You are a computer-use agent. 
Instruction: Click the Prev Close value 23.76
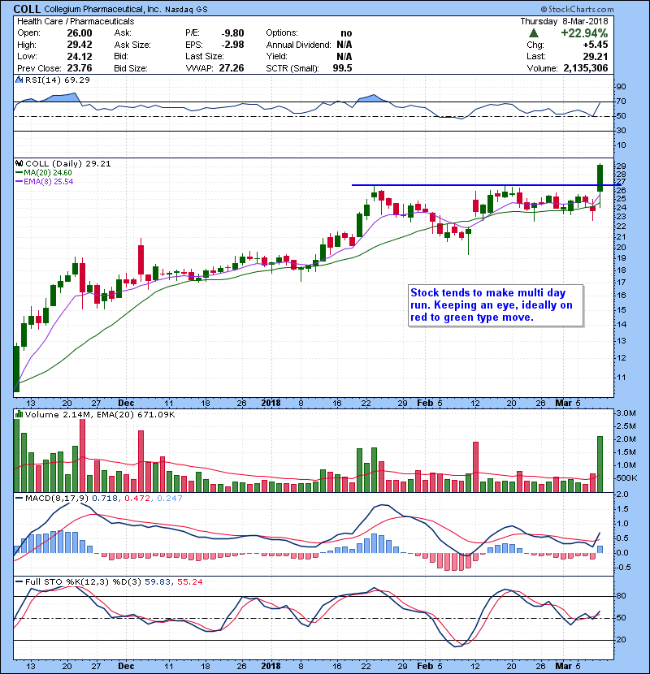[x=80, y=68]
